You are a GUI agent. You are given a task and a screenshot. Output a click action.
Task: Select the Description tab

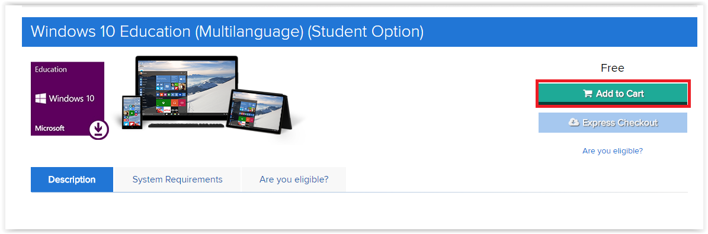(x=72, y=179)
